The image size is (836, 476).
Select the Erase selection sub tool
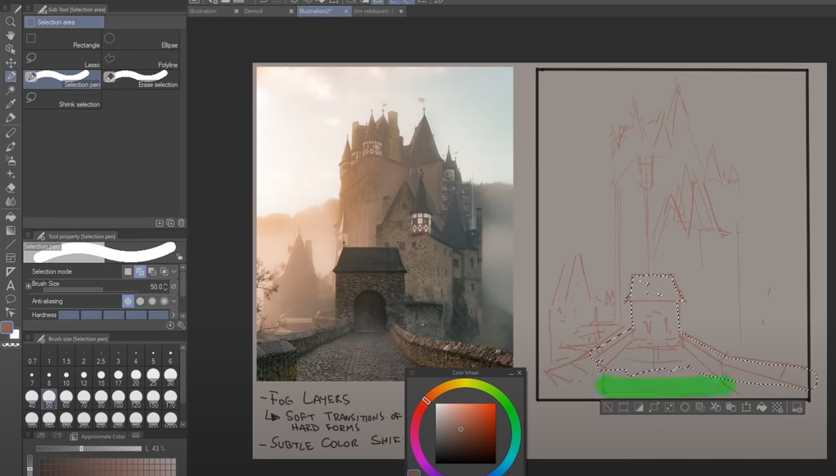tap(141, 80)
